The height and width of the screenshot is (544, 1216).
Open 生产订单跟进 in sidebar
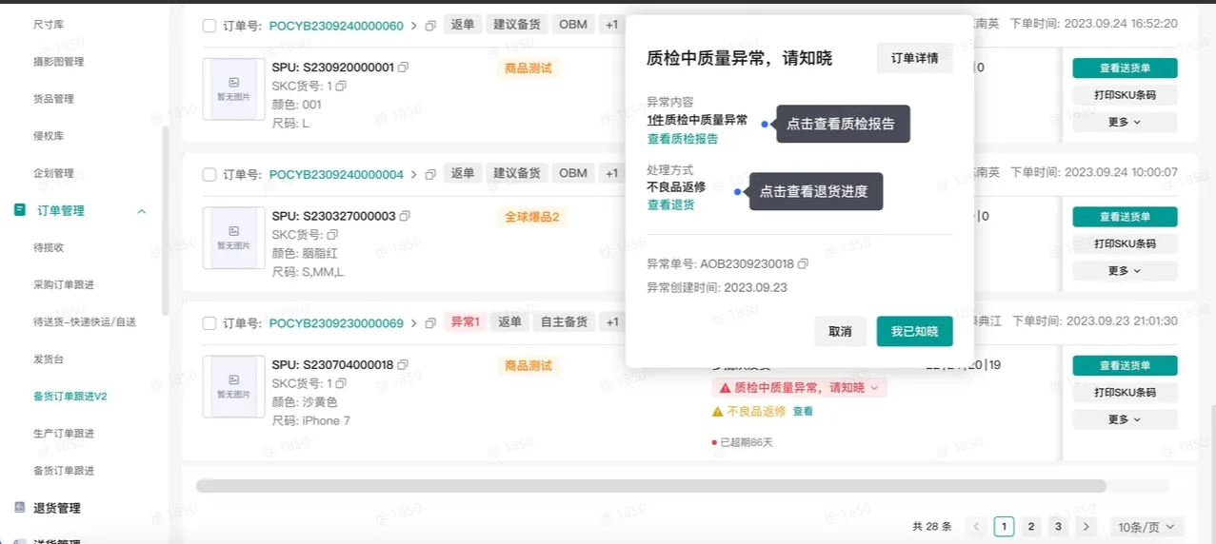[x=64, y=434]
